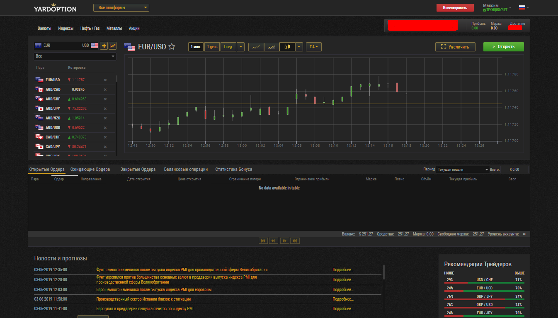Click the news list scrollbar
The width and height of the screenshot is (558, 318).
(x=384, y=273)
